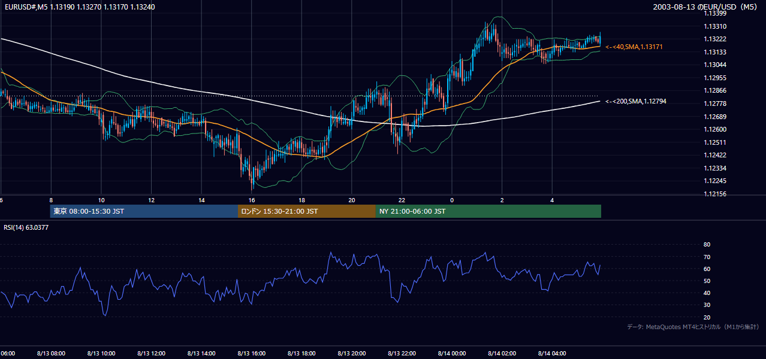Click hour tick 22 on the price chart axis

402,200
